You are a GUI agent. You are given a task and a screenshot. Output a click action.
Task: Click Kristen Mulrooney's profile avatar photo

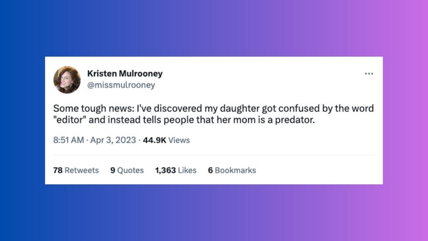[67, 80]
